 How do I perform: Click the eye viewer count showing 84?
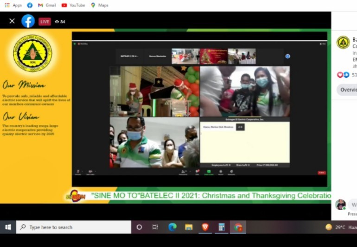click(60, 22)
